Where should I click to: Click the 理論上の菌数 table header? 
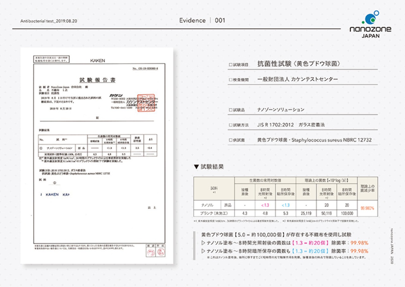point(326,180)
